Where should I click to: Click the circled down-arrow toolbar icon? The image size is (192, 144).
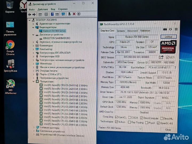coord(79,14)
